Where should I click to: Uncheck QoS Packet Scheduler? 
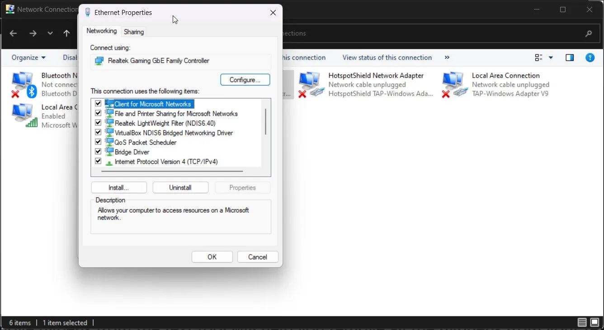[98, 142]
